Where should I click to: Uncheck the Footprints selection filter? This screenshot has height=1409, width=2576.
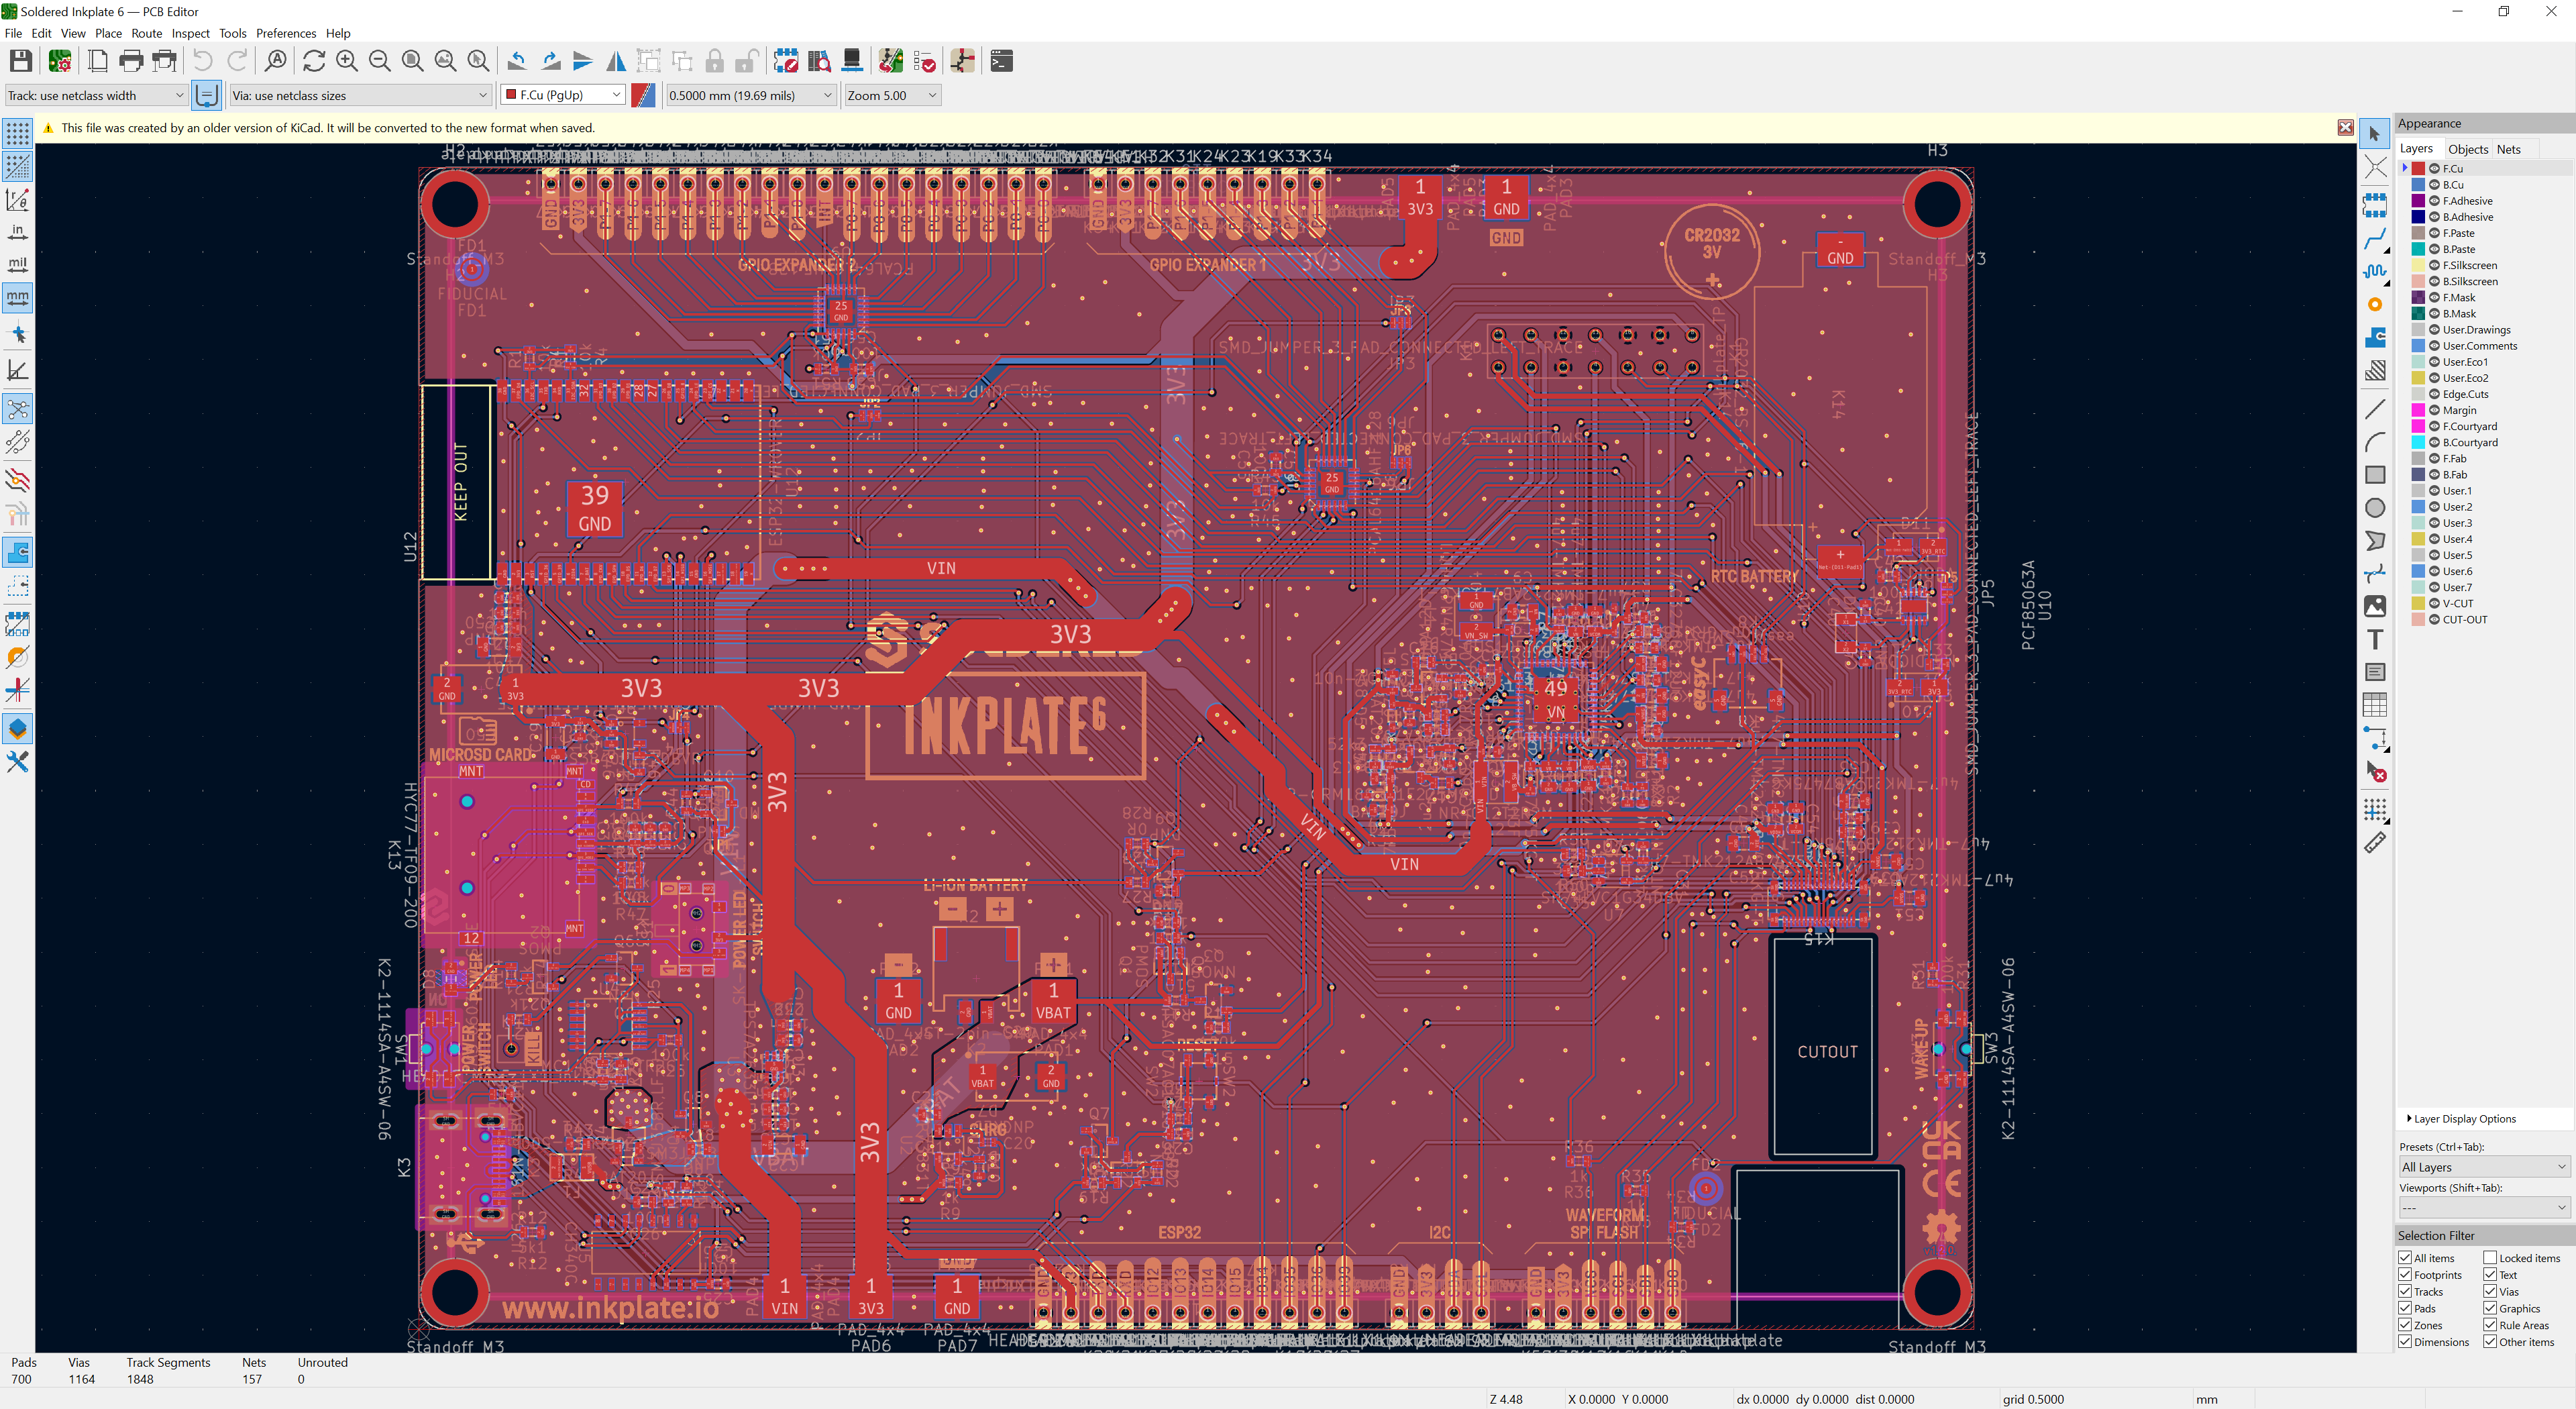(x=2405, y=1275)
